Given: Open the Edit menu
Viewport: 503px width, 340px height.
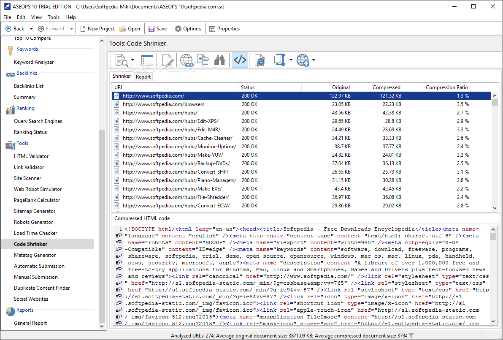Looking at the screenshot, I should click(21, 17).
